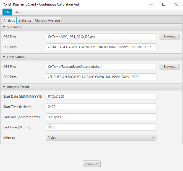Click the Compute button

point(91,164)
